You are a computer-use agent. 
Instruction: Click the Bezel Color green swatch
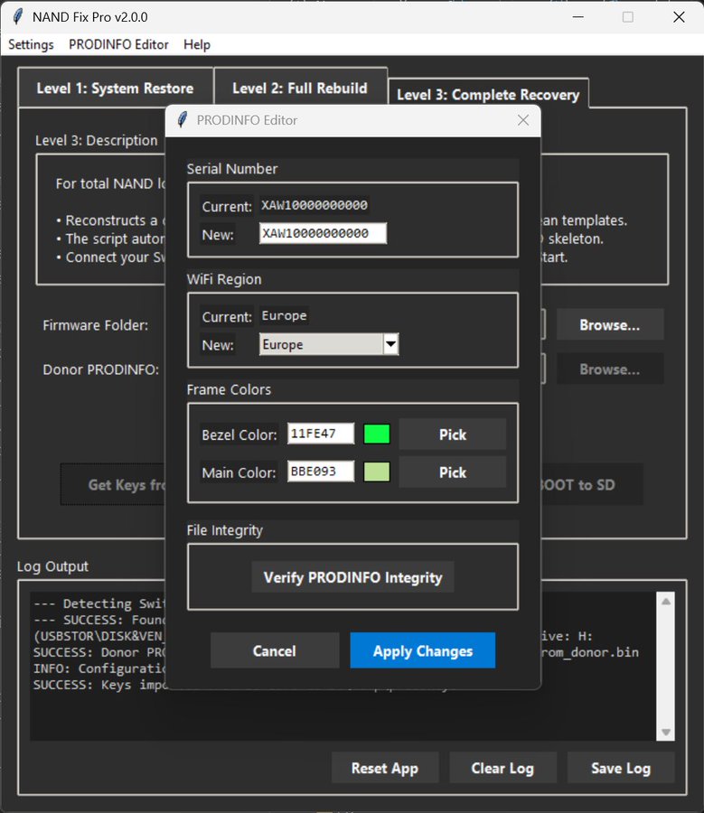coord(376,435)
